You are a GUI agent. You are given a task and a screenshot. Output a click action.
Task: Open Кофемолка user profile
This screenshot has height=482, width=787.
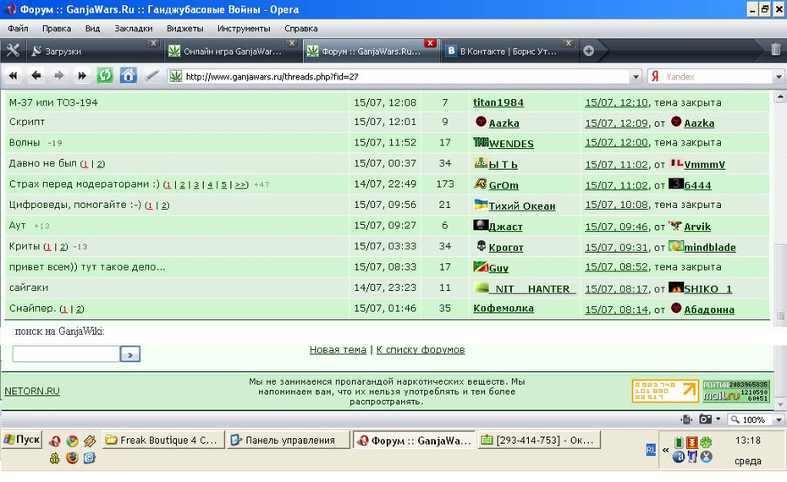coord(504,309)
